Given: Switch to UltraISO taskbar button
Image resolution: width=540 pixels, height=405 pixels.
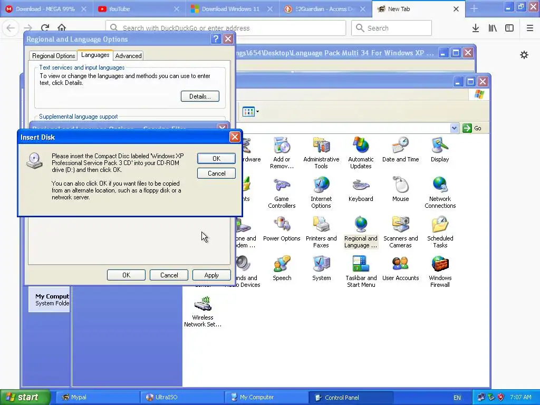Looking at the screenshot, I should [x=181, y=398].
